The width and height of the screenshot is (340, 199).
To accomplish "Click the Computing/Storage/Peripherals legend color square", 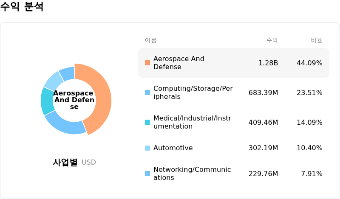I will tap(147, 92).
